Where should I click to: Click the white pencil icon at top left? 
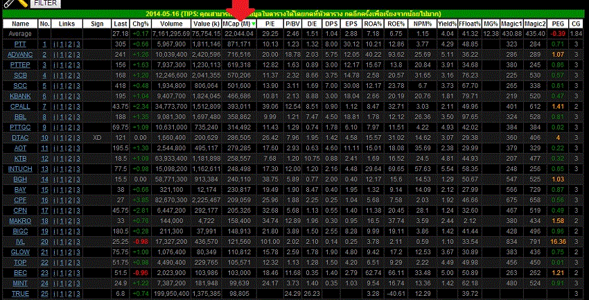click(9, 3)
